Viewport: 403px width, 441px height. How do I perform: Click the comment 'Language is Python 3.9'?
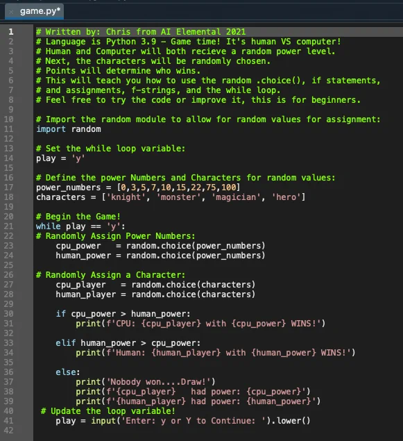(189, 42)
